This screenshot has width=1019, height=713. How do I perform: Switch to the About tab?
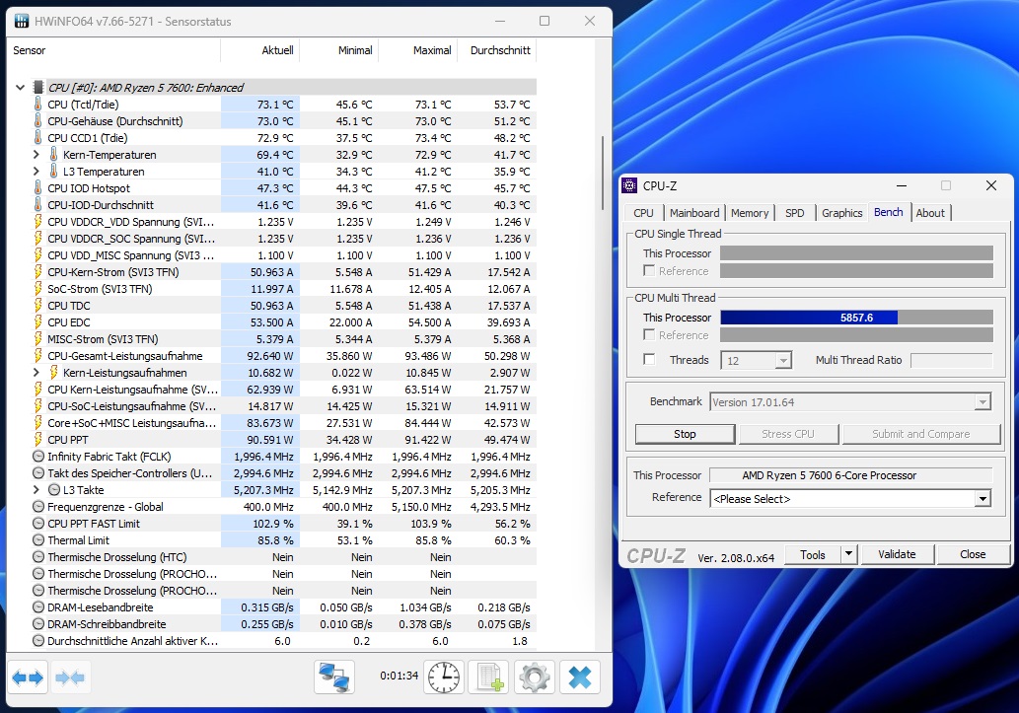point(930,213)
